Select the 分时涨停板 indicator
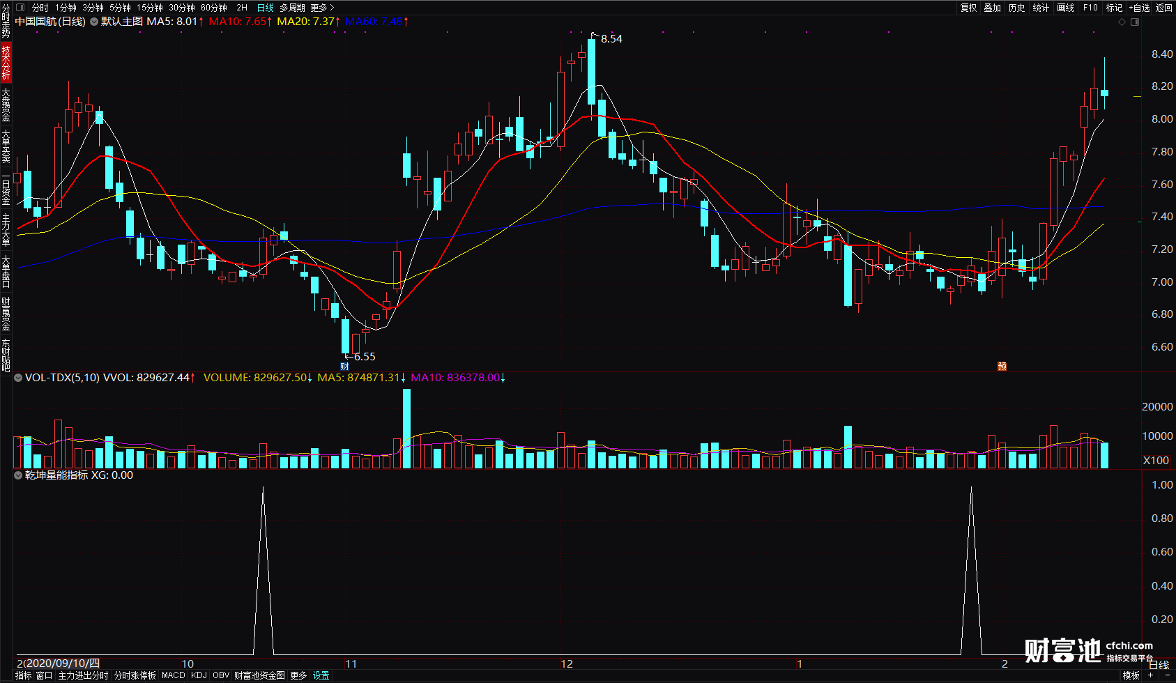This screenshot has height=683, width=1176. (x=135, y=675)
